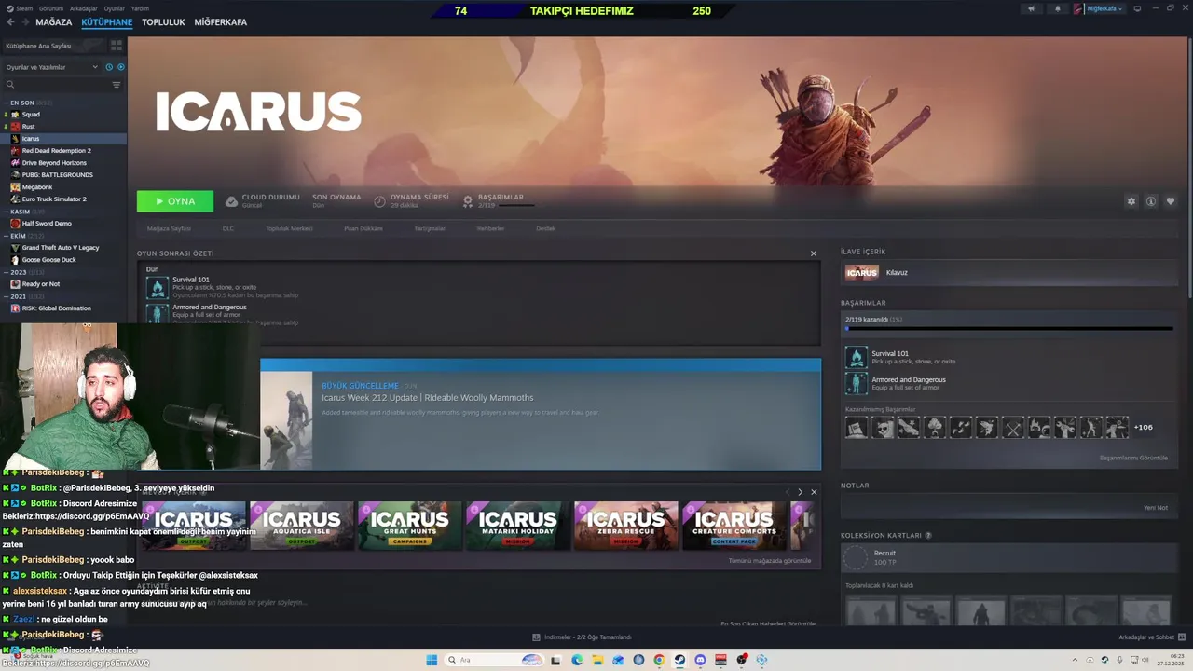
Task: Show next DLC items with right arrow
Action: 800,492
